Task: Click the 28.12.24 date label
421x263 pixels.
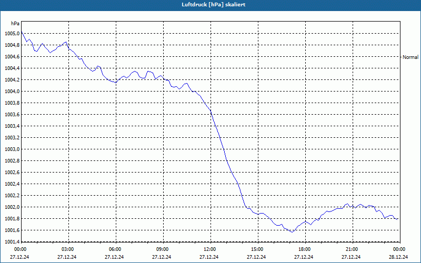Action: tap(398, 257)
